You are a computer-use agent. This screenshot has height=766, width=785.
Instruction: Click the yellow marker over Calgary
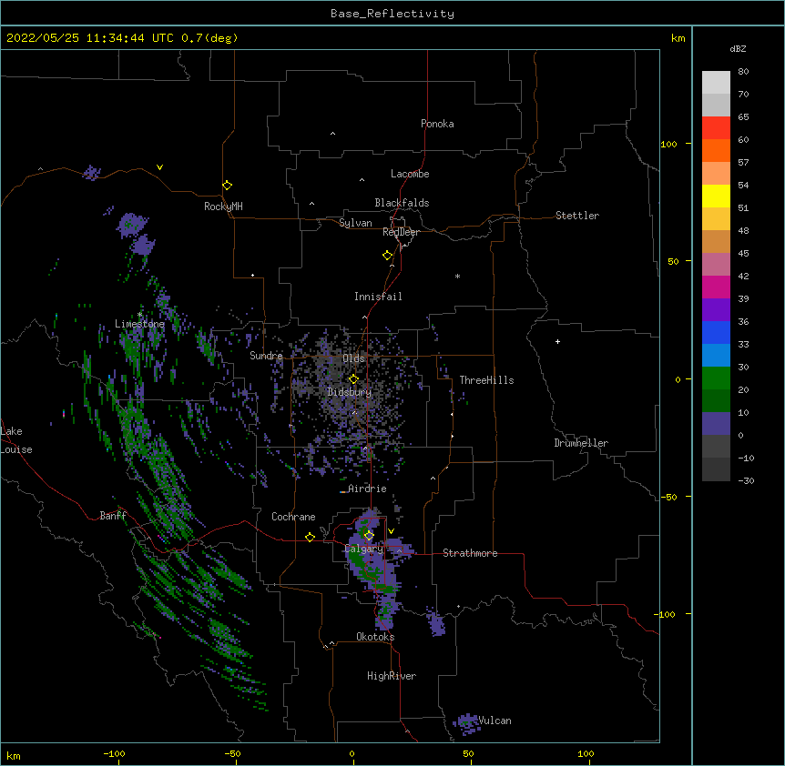pos(369,536)
